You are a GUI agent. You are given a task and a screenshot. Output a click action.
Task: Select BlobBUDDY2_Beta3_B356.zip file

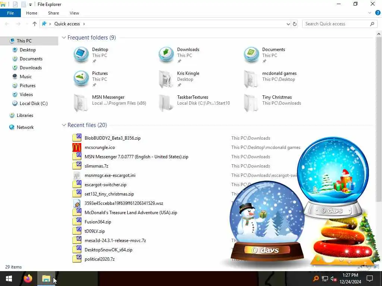coord(113,138)
